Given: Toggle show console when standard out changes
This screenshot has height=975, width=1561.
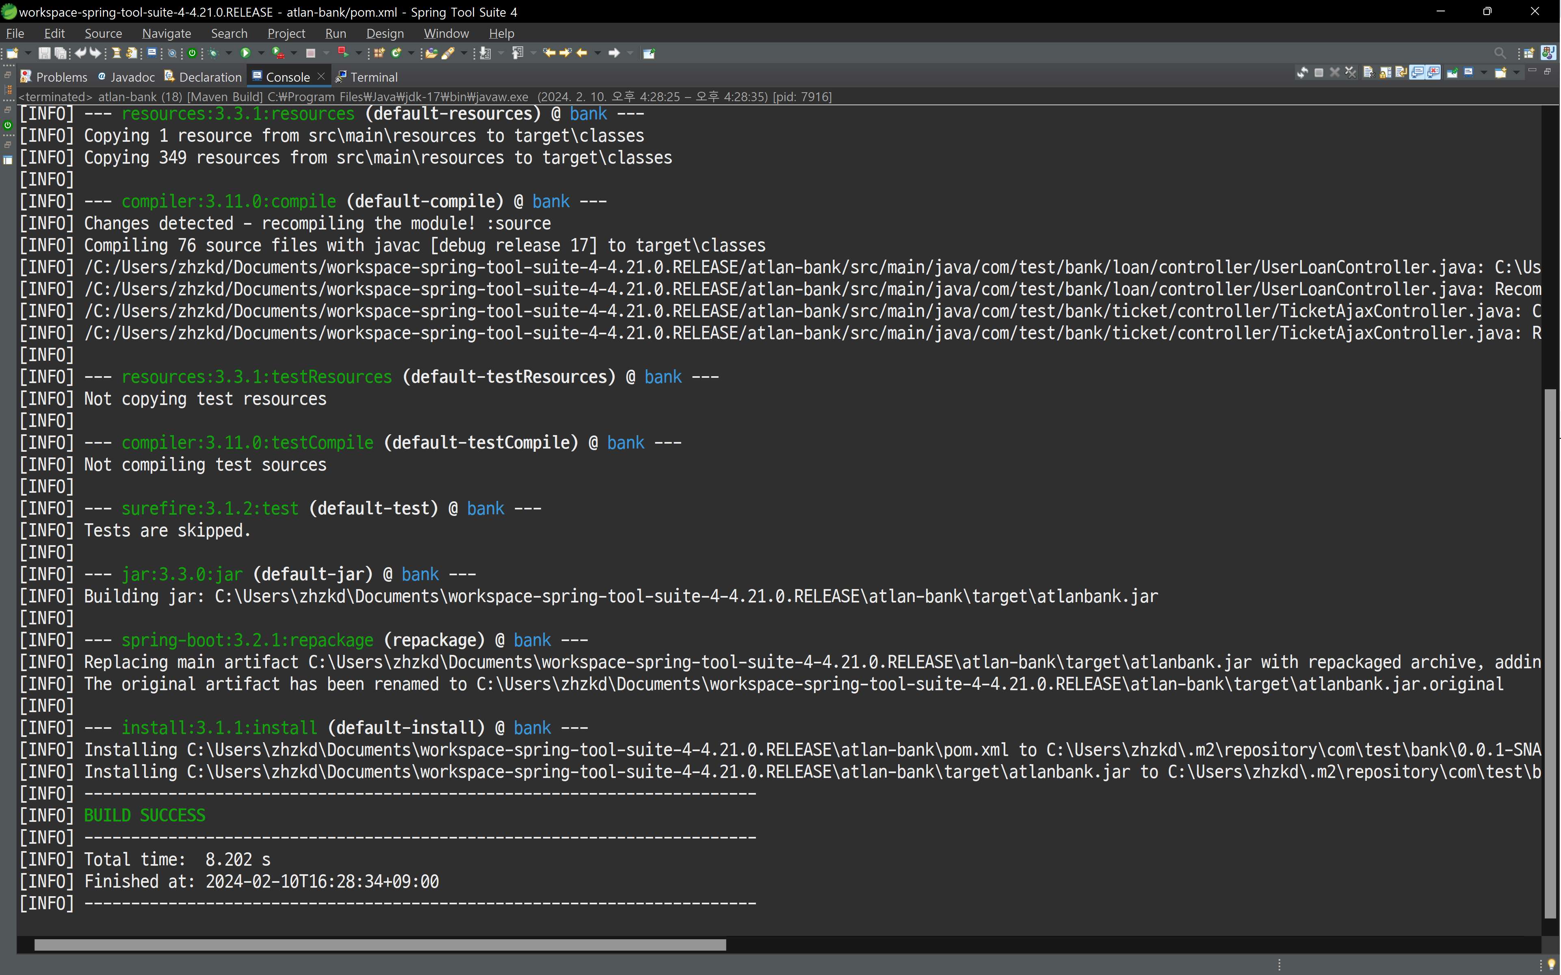Looking at the screenshot, I should pos(1417,72).
